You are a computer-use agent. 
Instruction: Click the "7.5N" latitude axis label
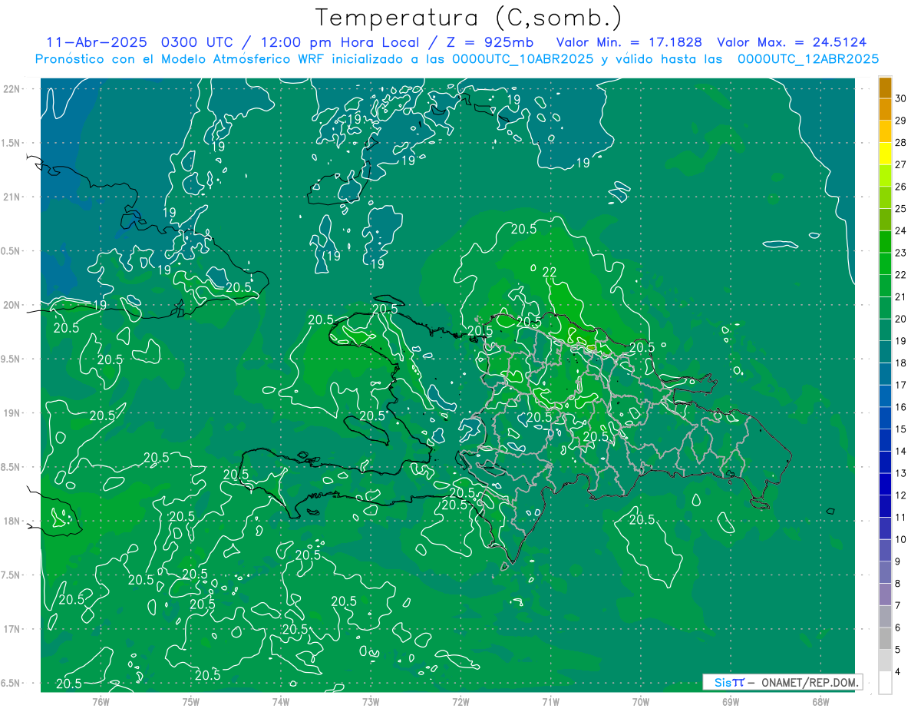(x=10, y=575)
